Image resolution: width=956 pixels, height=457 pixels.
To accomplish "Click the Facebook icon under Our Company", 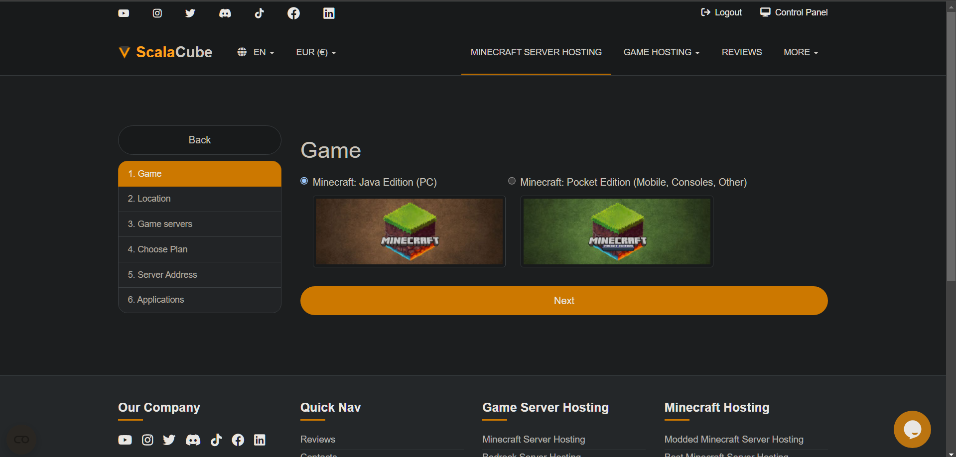I will (x=238, y=440).
